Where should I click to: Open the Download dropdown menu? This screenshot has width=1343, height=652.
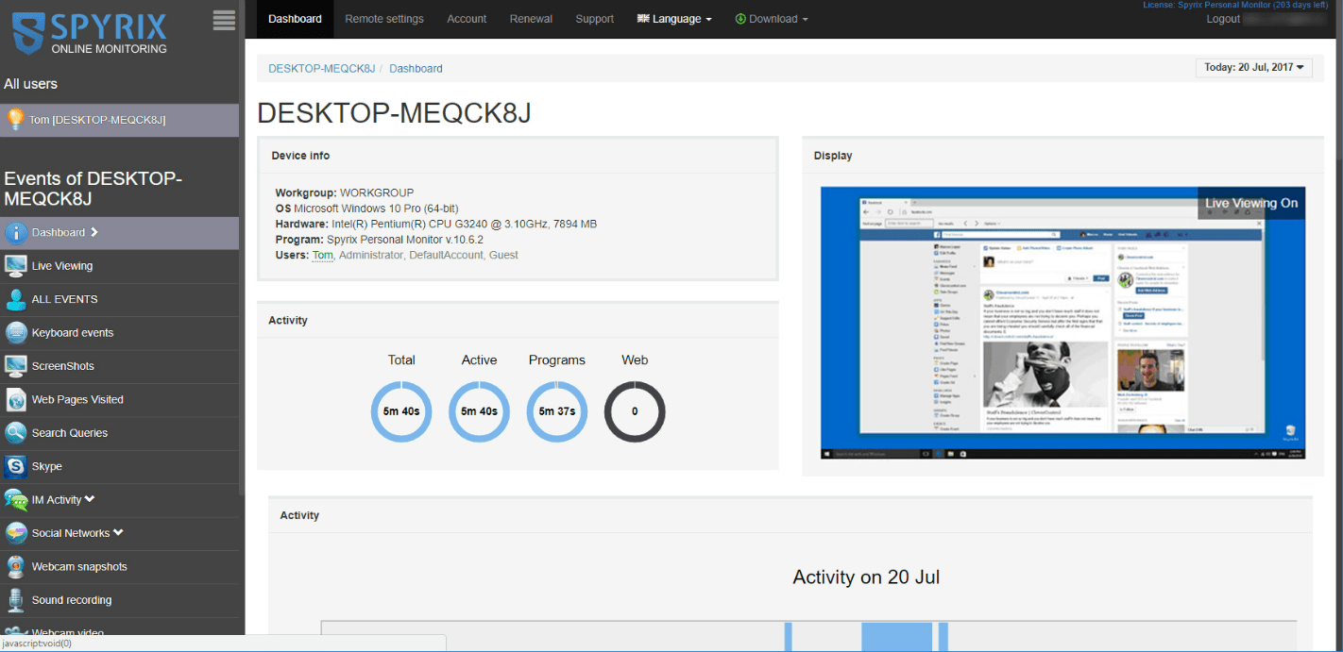(772, 19)
